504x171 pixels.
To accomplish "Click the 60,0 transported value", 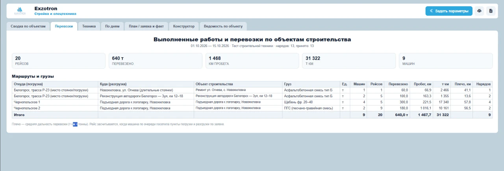I will click(397, 90).
